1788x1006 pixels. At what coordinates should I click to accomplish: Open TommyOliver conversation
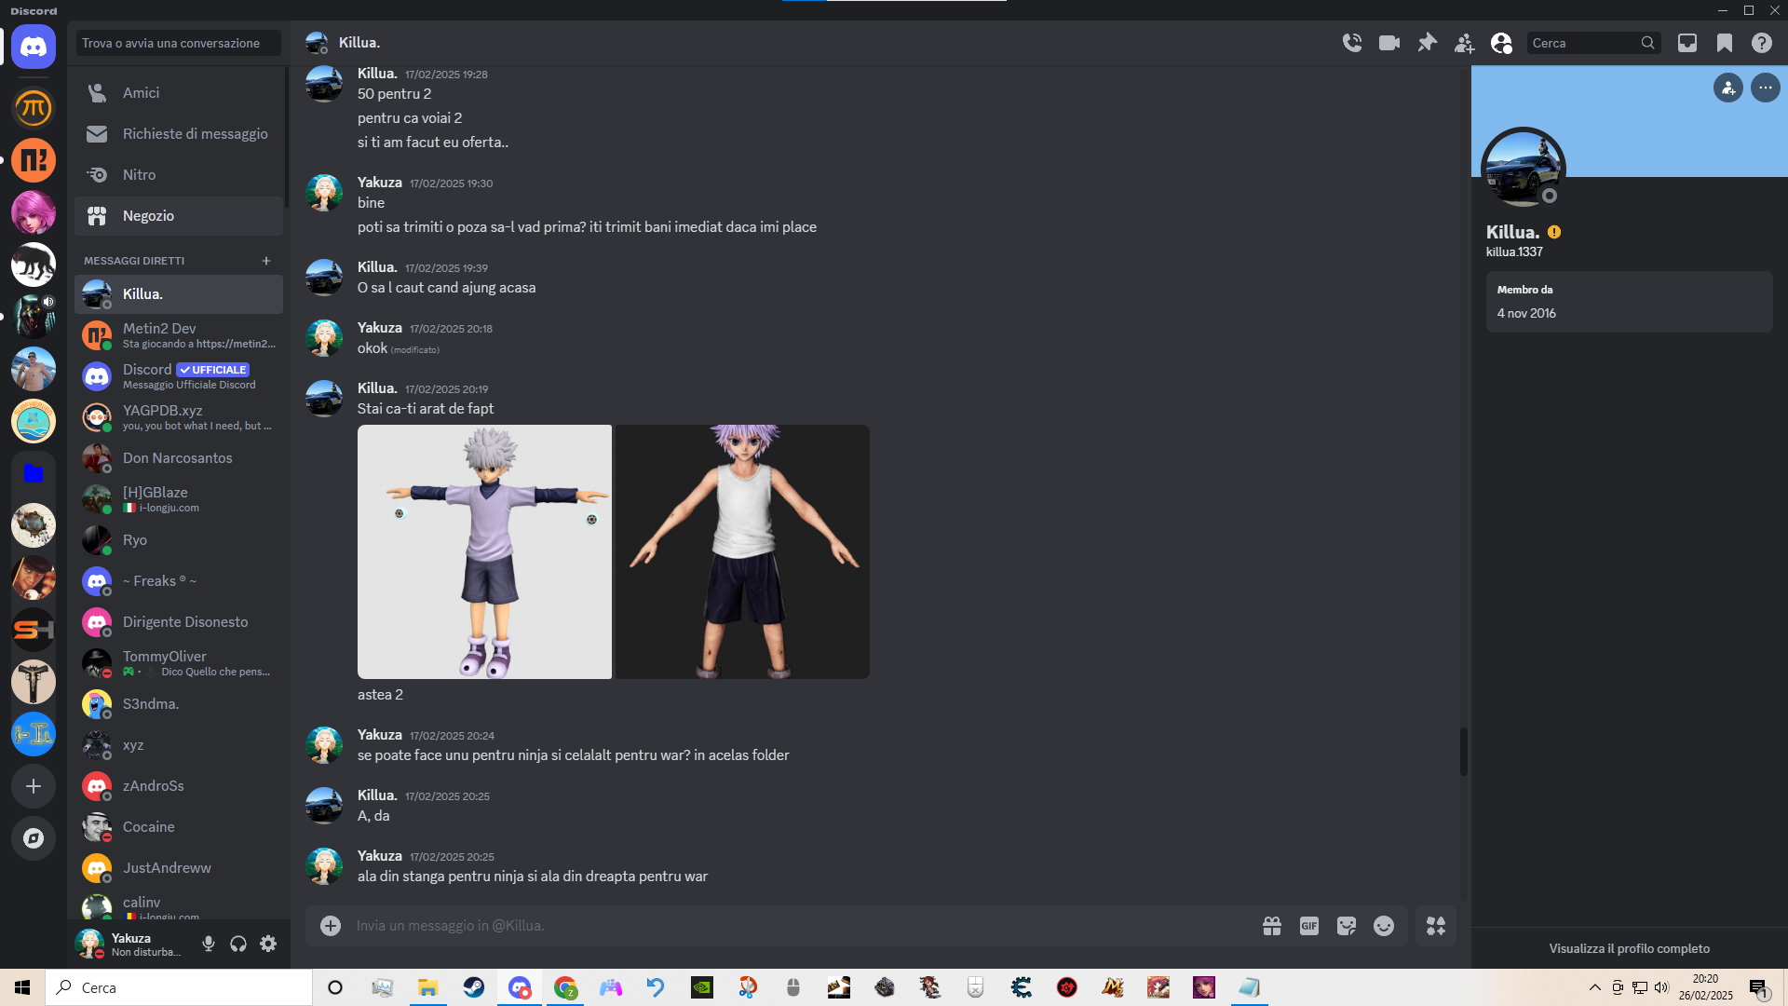179,663
